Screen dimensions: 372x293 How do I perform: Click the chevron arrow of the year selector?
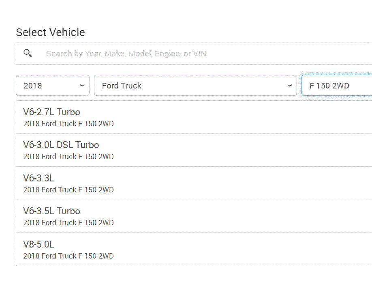point(82,85)
